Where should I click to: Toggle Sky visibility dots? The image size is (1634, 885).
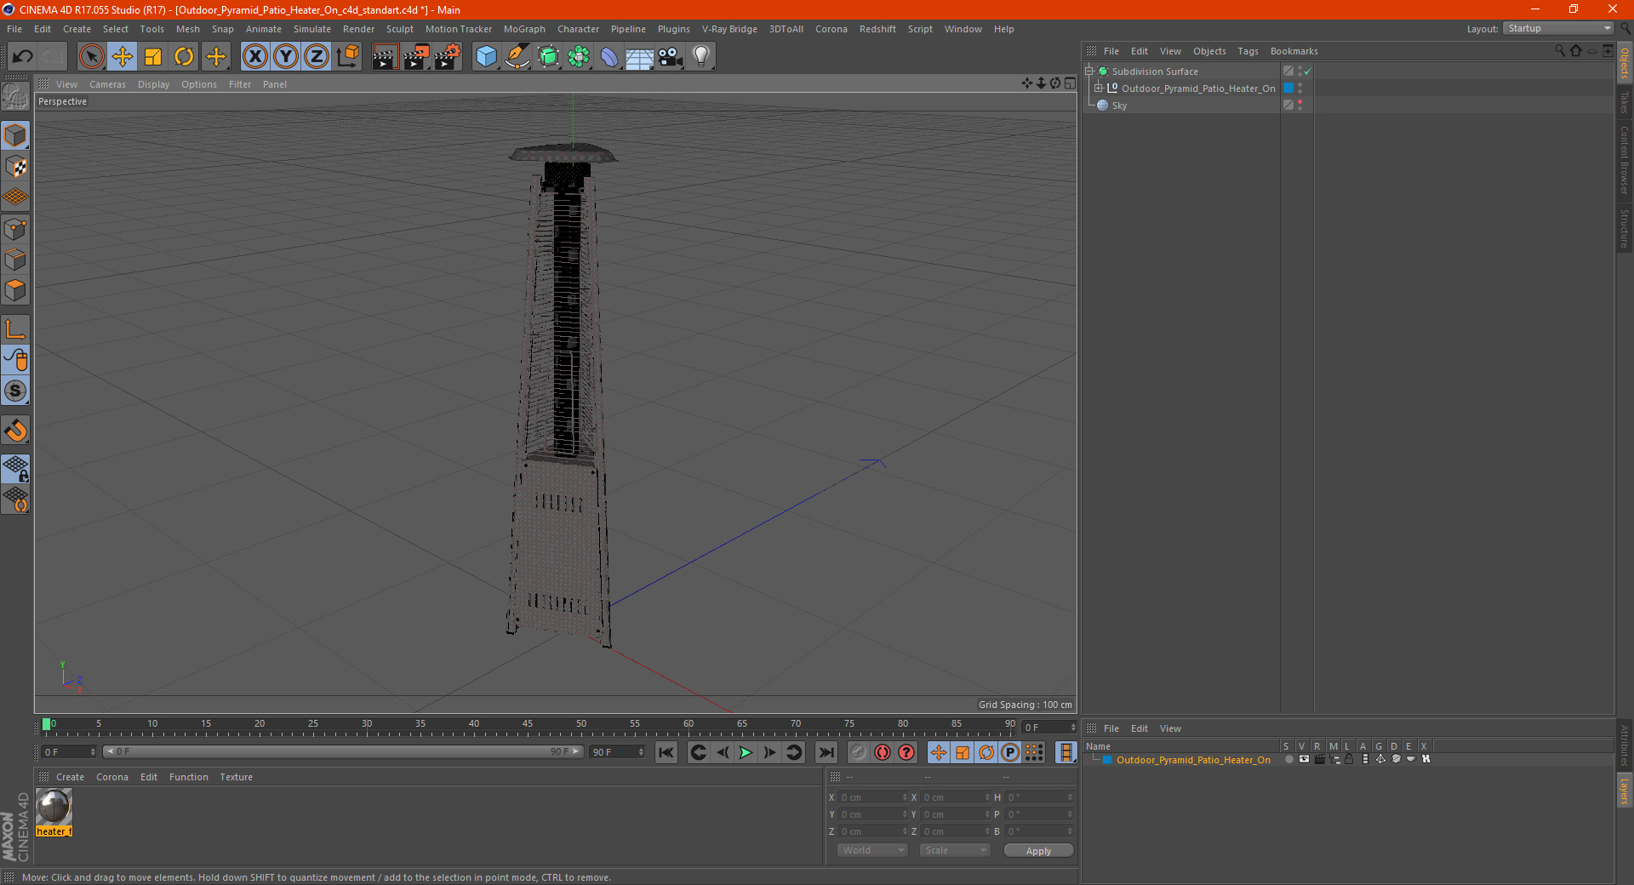pyautogui.click(x=1300, y=106)
